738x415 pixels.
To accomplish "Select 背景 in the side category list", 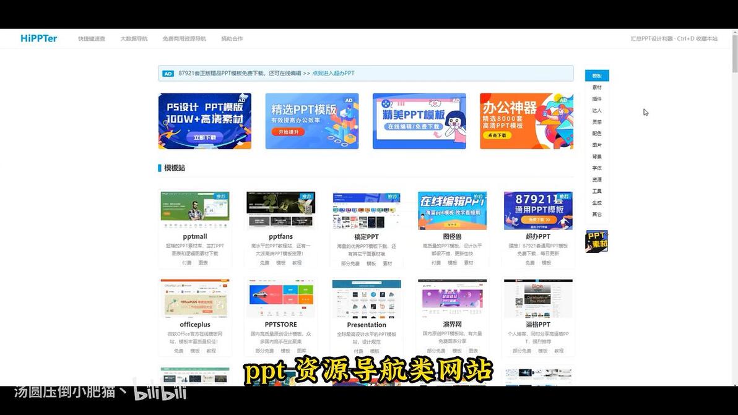I will [597, 156].
